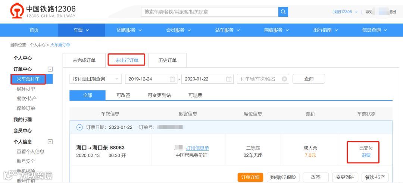The image size is (403, 183).
Task: Click the 查询 button
Action: click(x=309, y=79)
